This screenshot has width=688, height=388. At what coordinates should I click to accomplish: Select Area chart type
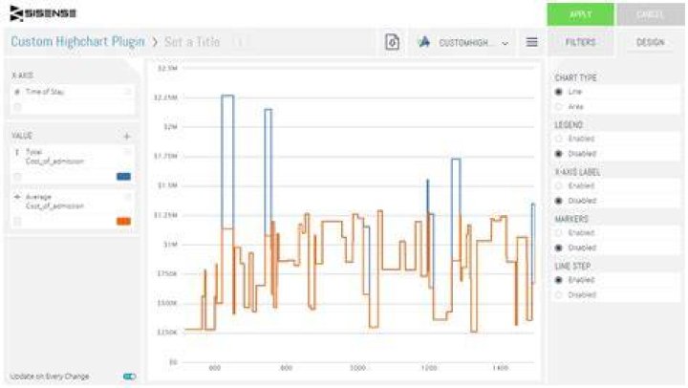(x=558, y=107)
